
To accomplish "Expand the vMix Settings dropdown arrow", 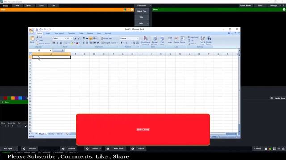I will click(280, 6).
